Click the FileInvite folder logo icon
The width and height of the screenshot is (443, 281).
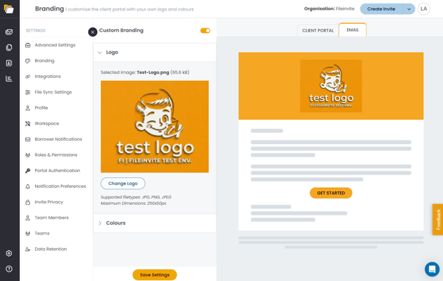pos(9,9)
